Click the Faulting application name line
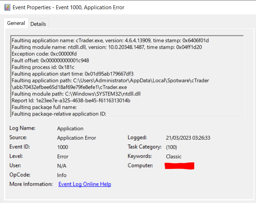 pos(110,41)
